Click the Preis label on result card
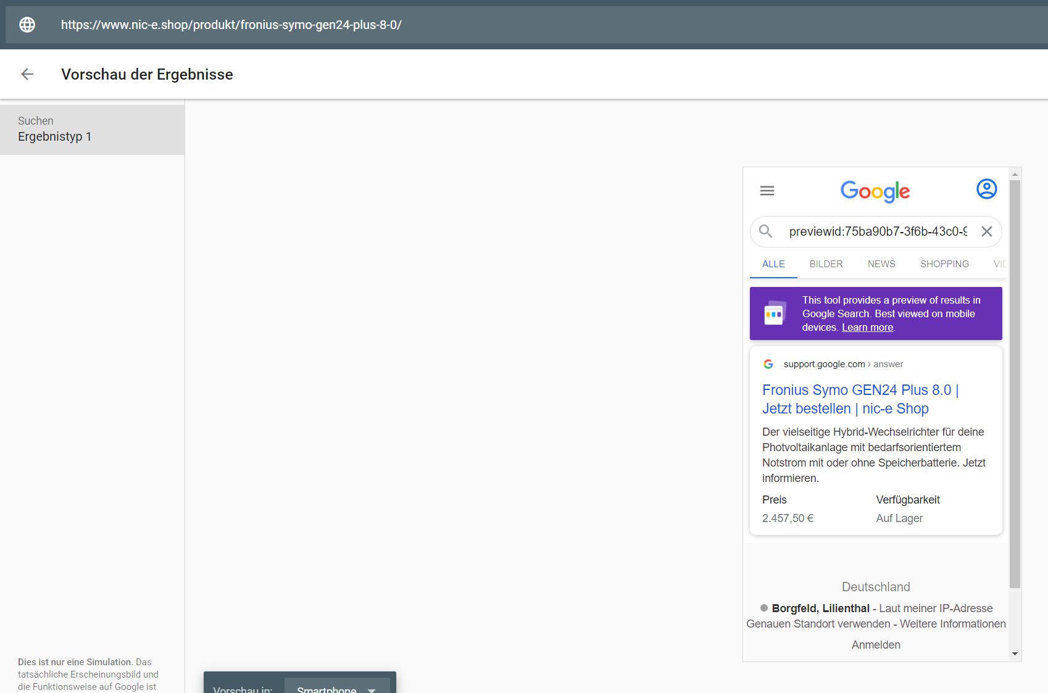 pyautogui.click(x=774, y=500)
